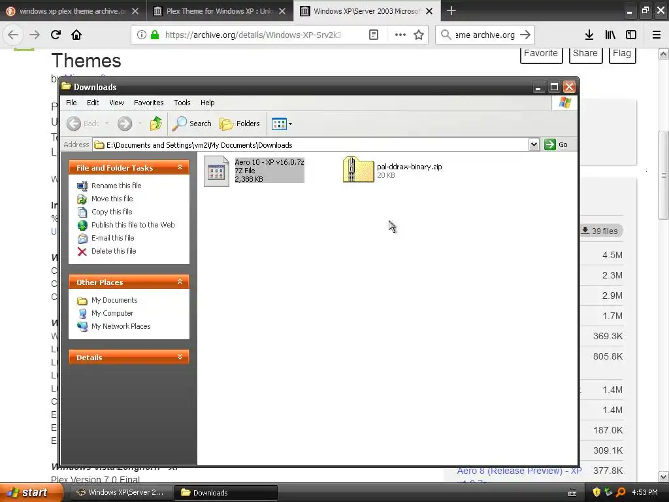Bookmark this page with star icon
The width and height of the screenshot is (669, 502).
pos(419,35)
